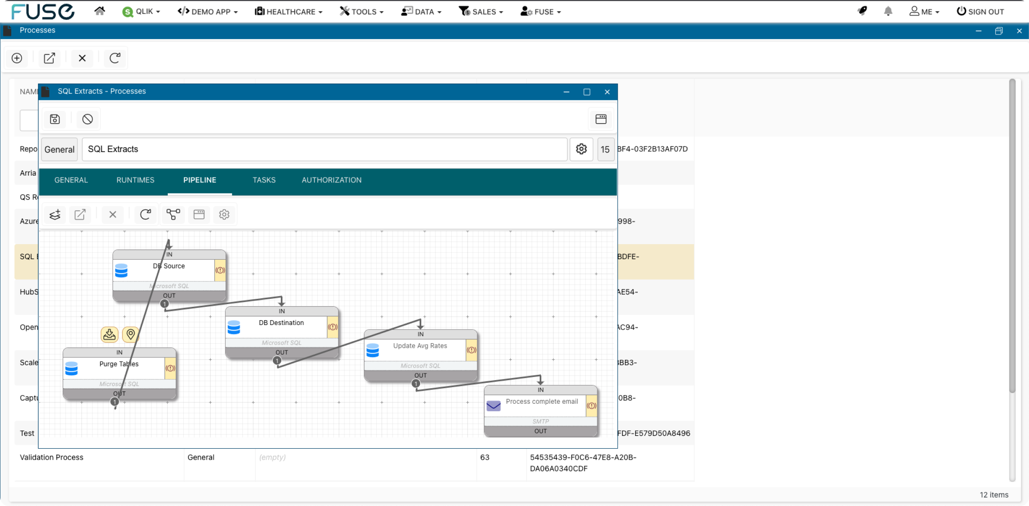
Task: Refresh the pipeline diagram
Action: point(146,215)
